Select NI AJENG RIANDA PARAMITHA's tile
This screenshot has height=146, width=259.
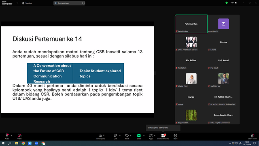(223, 97)
